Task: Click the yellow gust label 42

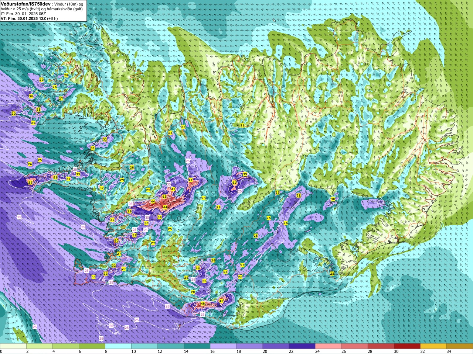Action: click(x=221, y=301)
